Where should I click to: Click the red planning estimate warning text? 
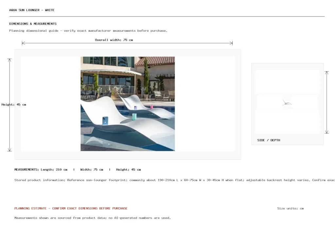coord(71,208)
